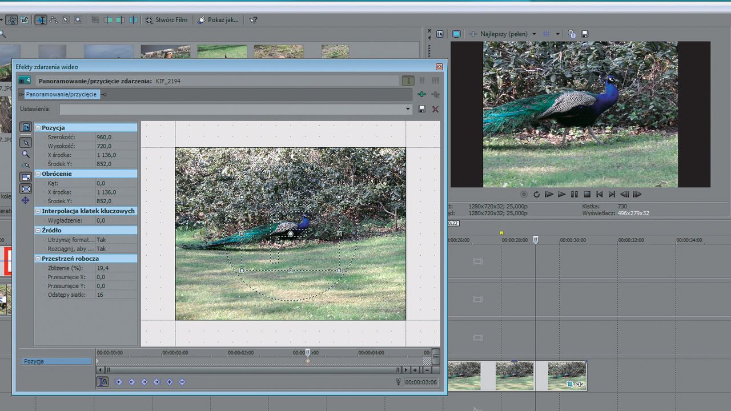This screenshot has width=731, height=411.
Task: Toggle the show properties button in pan/crop
Action: 26,127
